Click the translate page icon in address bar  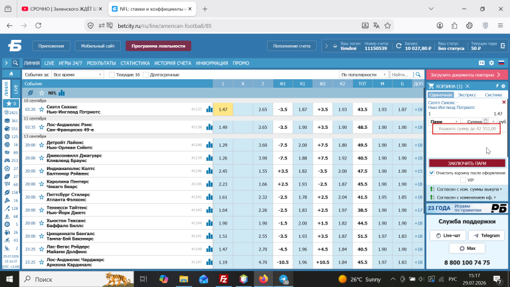[377, 26]
